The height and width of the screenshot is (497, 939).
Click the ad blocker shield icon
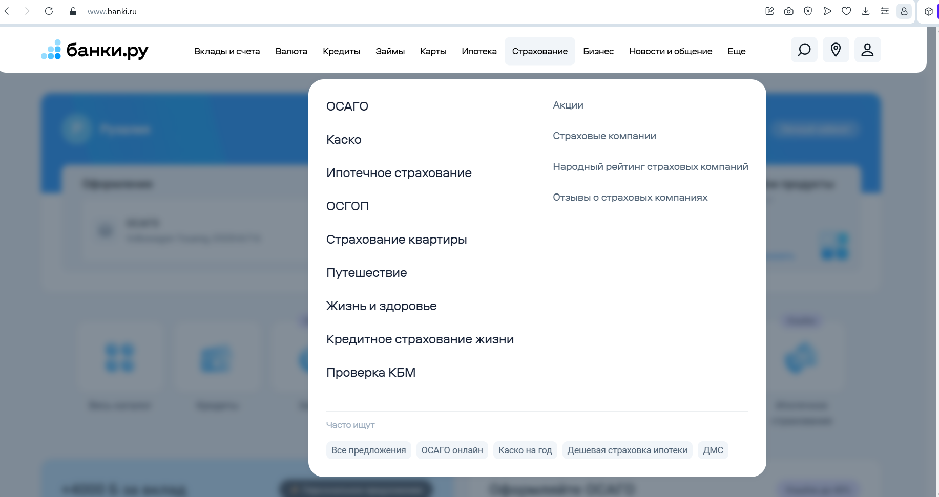click(x=808, y=11)
